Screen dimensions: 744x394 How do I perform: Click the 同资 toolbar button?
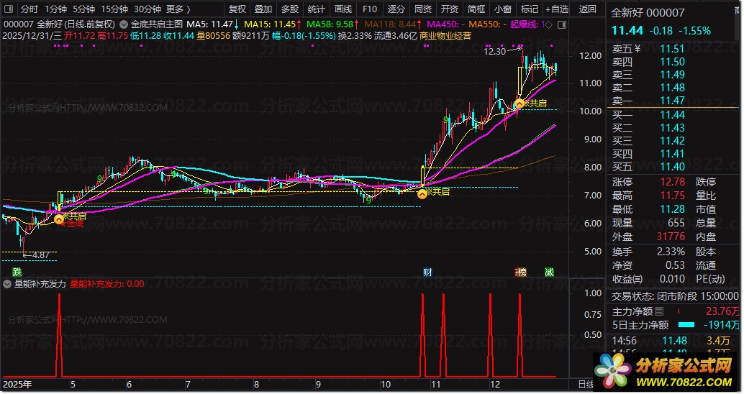coord(423,9)
